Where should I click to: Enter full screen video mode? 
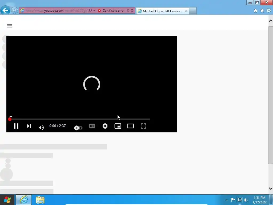143,126
